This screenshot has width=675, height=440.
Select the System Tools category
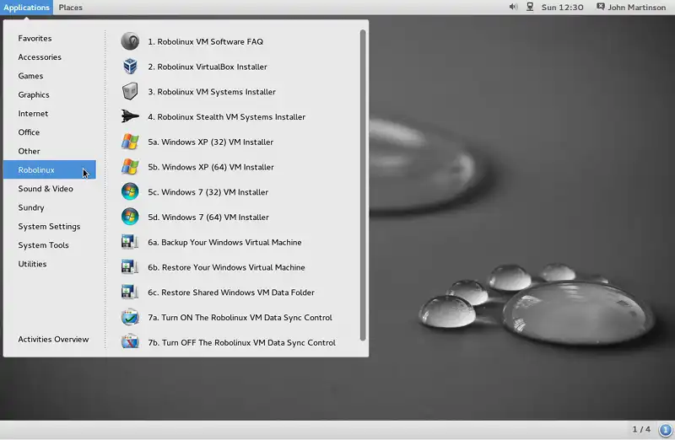tap(50, 245)
